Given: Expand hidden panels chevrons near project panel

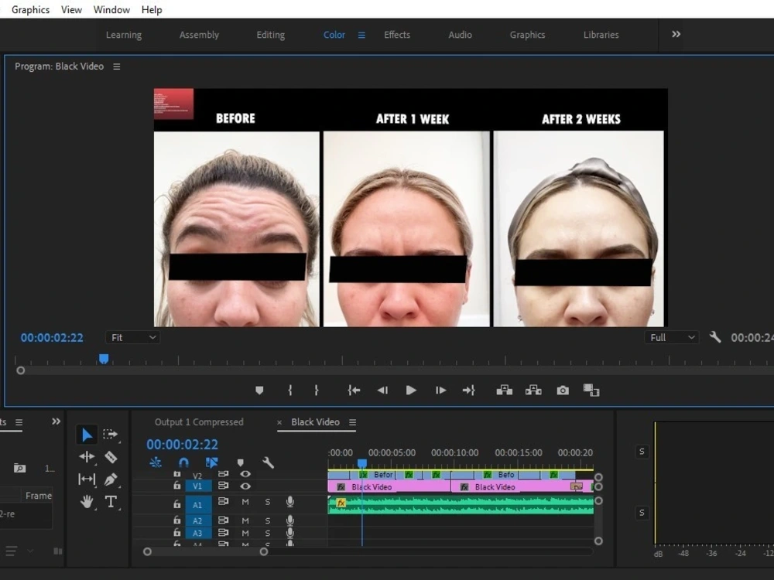Looking at the screenshot, I should point(56,421).
